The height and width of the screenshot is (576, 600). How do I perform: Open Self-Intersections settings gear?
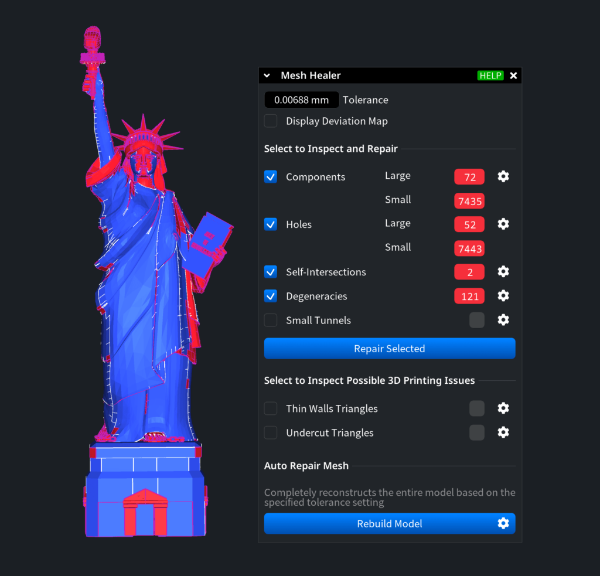pos(503,272)
